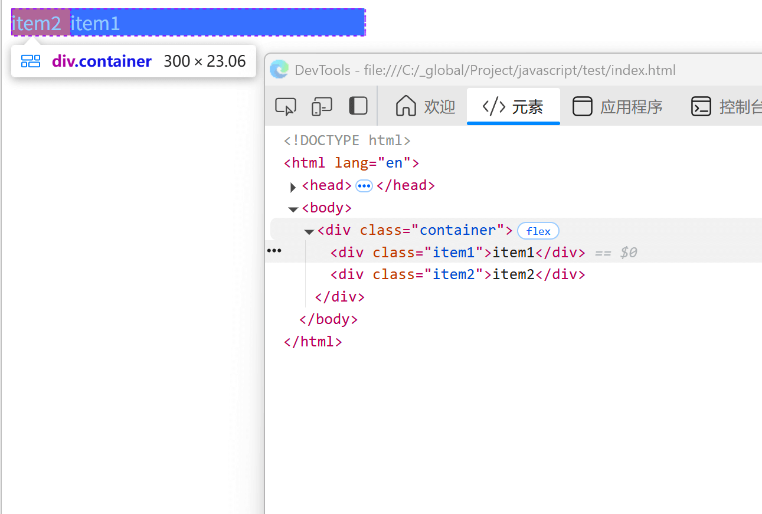The image size is (762, 514).
Task: Collapse the div container node arrow
Action: pyautogui.click(x=309, y=232)
